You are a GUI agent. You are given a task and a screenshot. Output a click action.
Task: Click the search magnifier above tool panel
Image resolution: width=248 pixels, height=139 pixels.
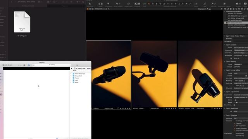222,9
